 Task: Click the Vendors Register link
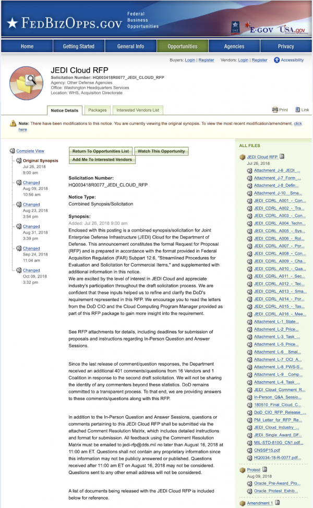[x=260, y=60]
